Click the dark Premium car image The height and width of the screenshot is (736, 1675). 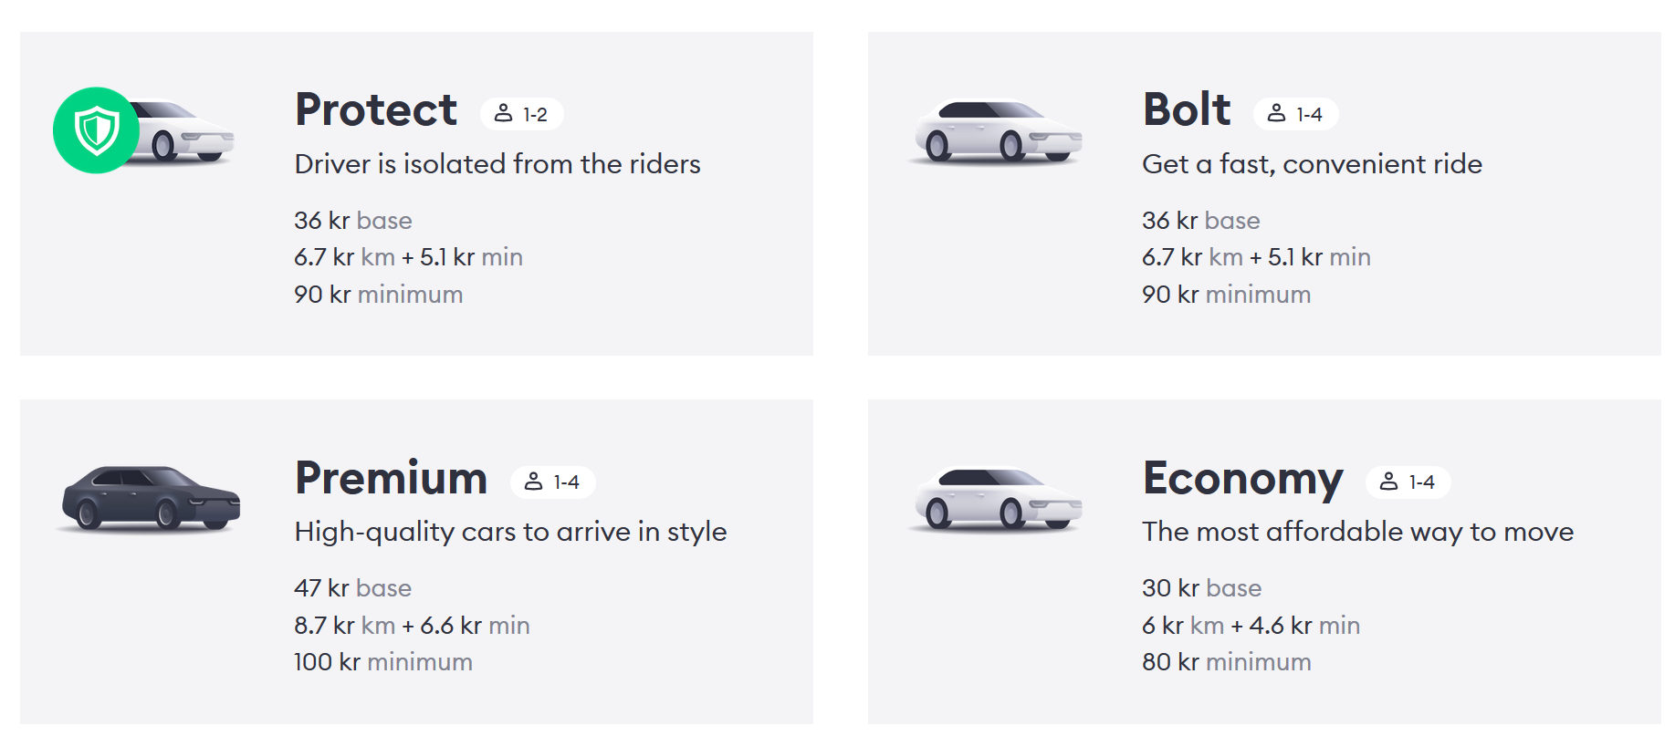tap(151, 498)
